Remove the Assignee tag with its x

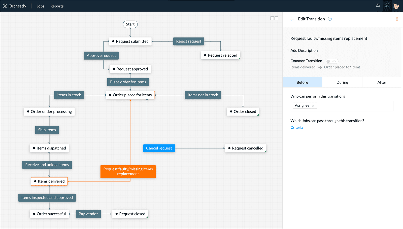(x=313, y=106)
